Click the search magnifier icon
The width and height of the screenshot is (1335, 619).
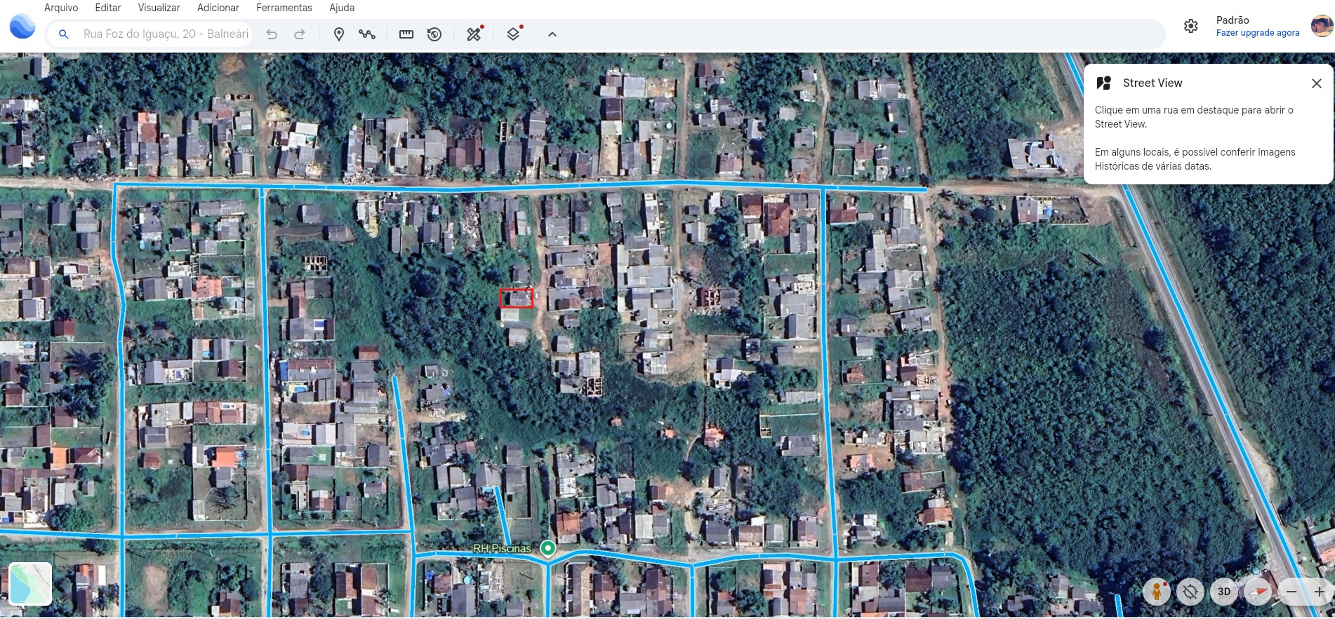63,34
